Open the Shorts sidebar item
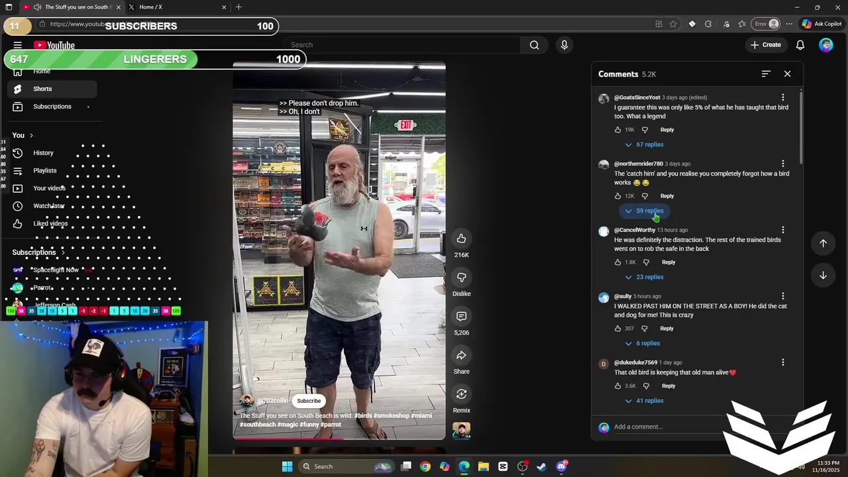This screenshot has width=848, height=477. pos(52,89)
